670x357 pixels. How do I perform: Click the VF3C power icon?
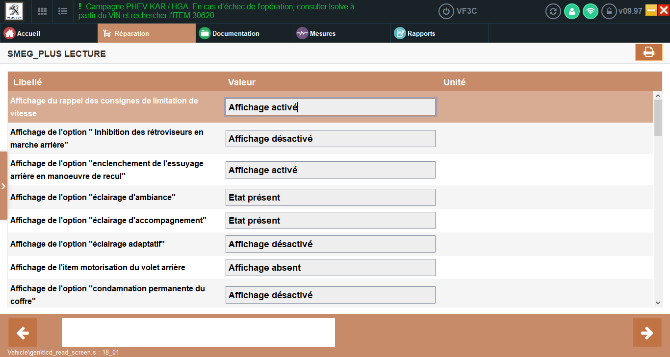click(446, 11)
